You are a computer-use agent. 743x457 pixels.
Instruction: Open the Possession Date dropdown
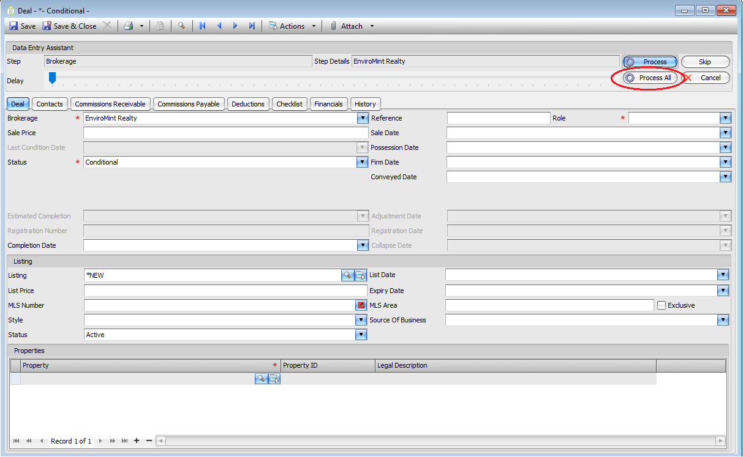726,147
